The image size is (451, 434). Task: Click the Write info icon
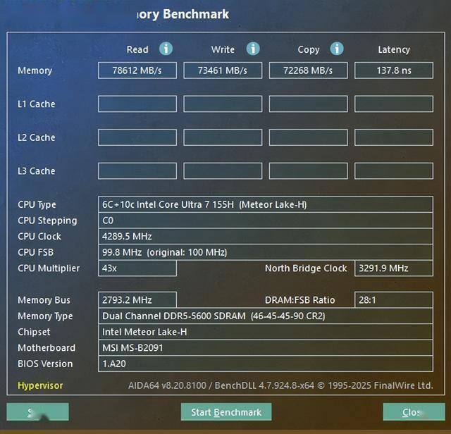(x=253, y=49)
